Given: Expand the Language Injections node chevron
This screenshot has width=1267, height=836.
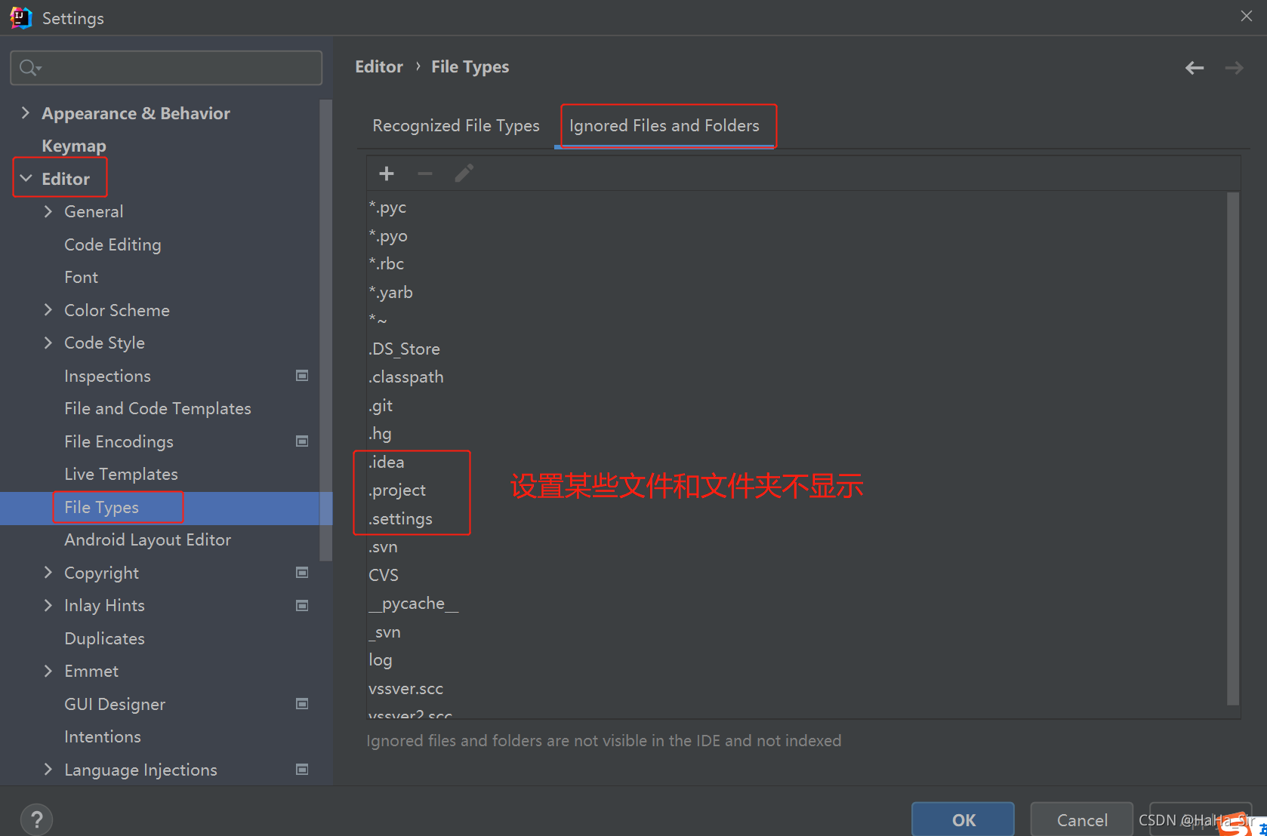Looking at the screenshot, I should click(x=48, y=770).
